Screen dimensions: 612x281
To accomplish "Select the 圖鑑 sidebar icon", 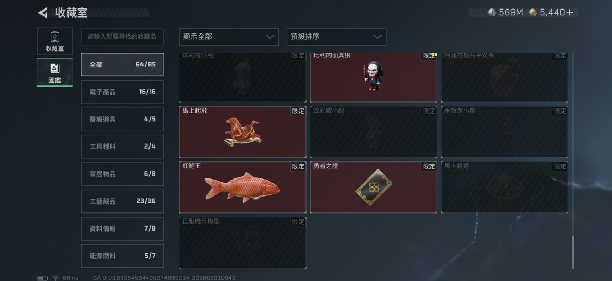I will (x=55, y=72).
